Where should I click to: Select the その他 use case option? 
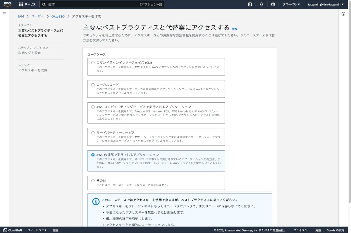pyautogui.click(x=93, y=181)
